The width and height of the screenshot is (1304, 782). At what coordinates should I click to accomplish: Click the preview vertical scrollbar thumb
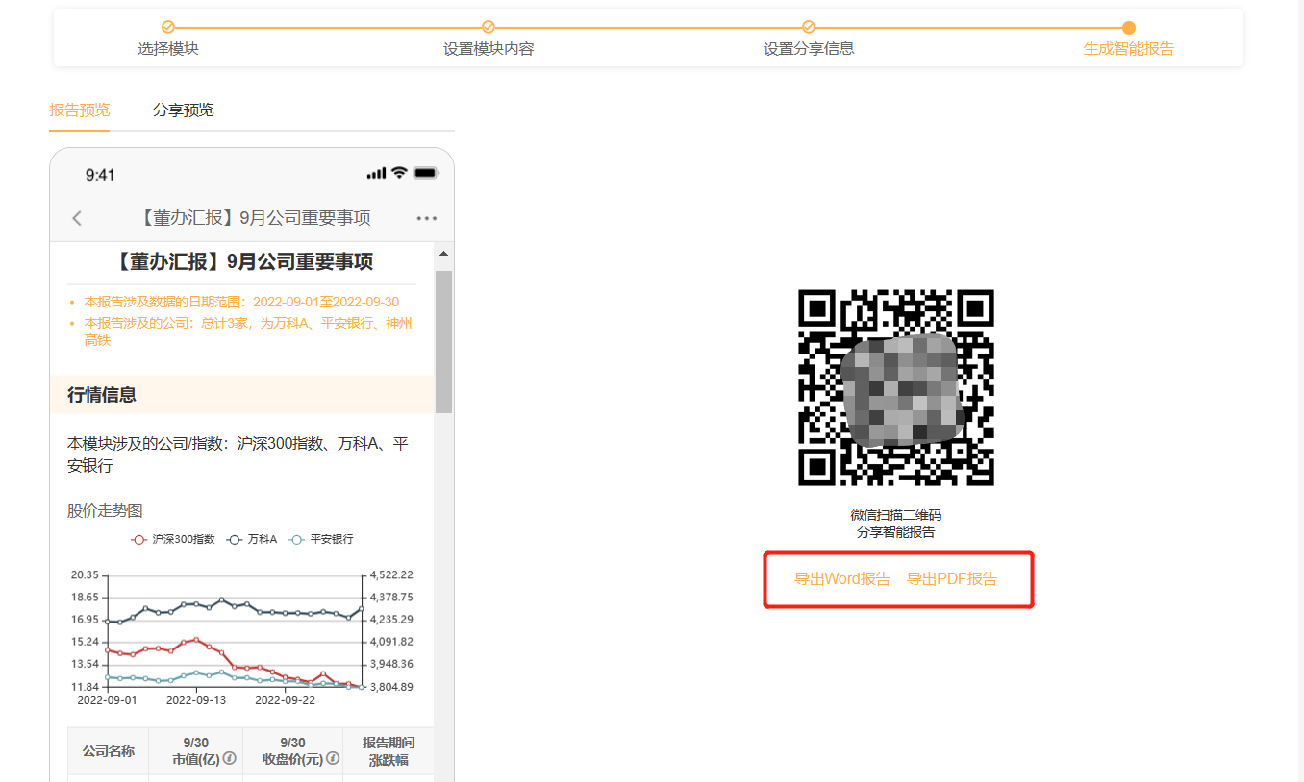[x=443, y=341]
